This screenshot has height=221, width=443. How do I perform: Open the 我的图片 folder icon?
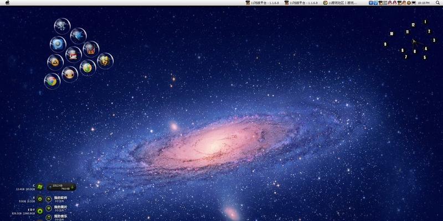coord(49,208)
